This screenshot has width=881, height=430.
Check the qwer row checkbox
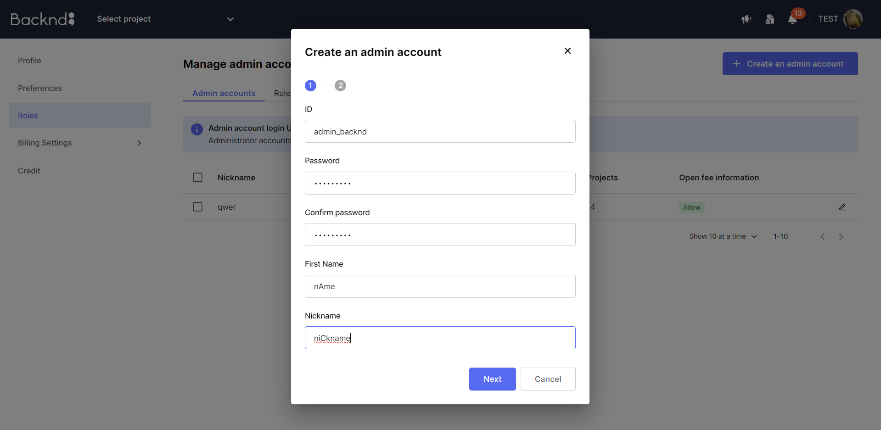click(x=198, y=207)
